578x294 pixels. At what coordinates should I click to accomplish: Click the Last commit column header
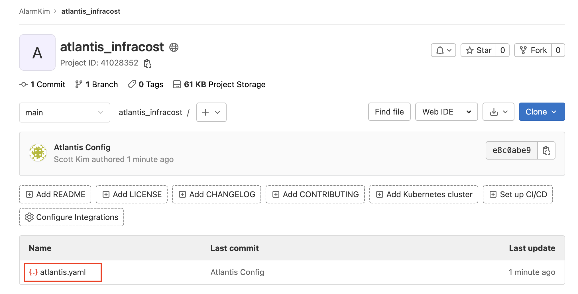pyautogui.click(x=235, y=248)
